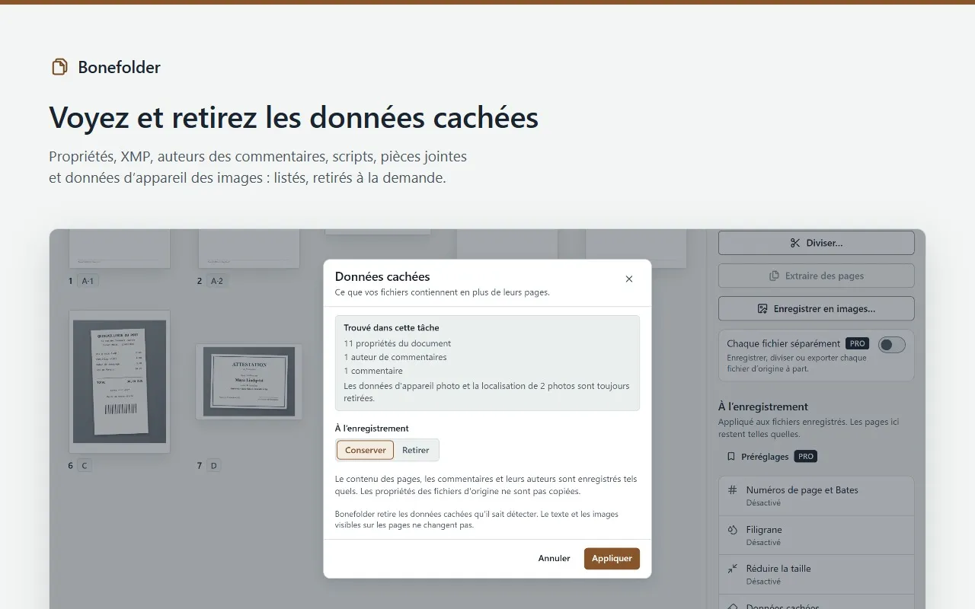Click the D label under page 7
Screen dimensions: 975x609
click(213, 465)
